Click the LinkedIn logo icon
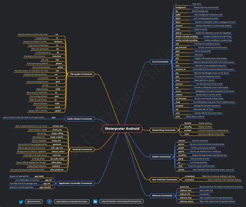Viewport: 246px width, 207px height. coord(95,201)
